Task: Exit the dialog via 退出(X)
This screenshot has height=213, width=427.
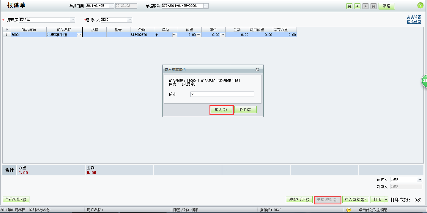Action: coord(246,109)
